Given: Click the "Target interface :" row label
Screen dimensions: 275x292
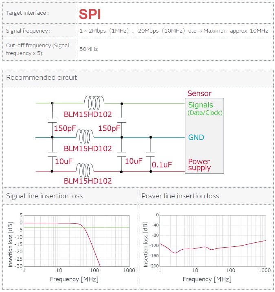Looking at the screenshot, I should [27, 13].
